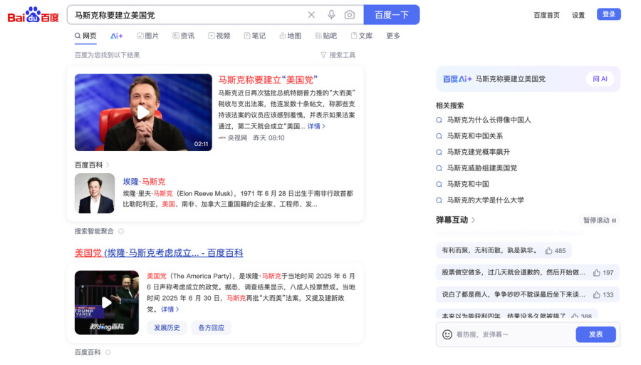
Task: Like the comment with 133 likes
Action: coord(596,294)
